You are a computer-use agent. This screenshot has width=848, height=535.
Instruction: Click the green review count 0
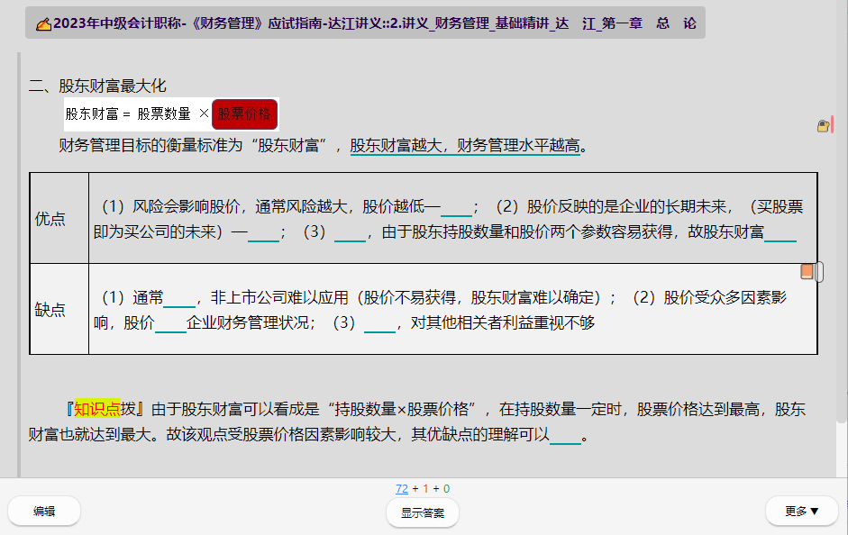446,488
